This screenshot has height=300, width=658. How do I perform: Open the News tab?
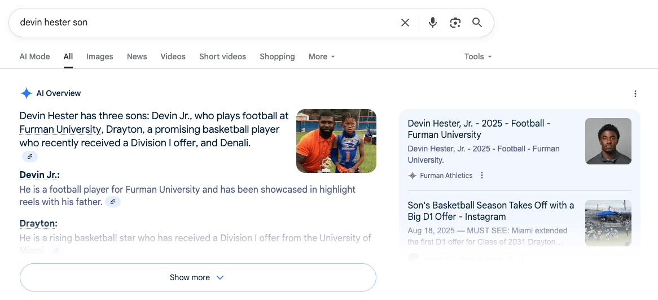(x=137, y=56)
